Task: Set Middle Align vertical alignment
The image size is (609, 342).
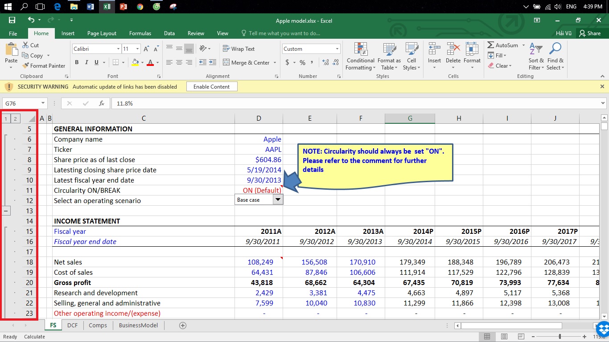Action: [x=179, y=49]
